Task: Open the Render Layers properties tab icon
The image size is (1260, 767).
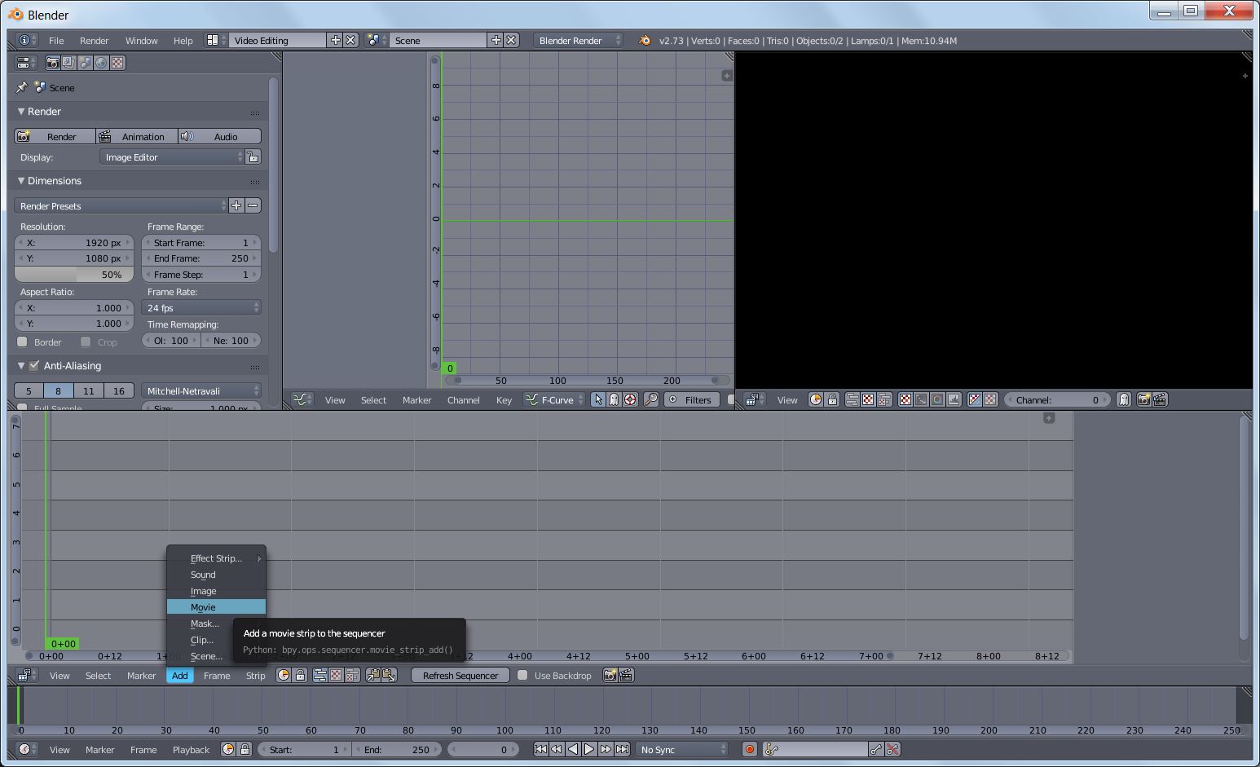Action: (x=68, y=63)
